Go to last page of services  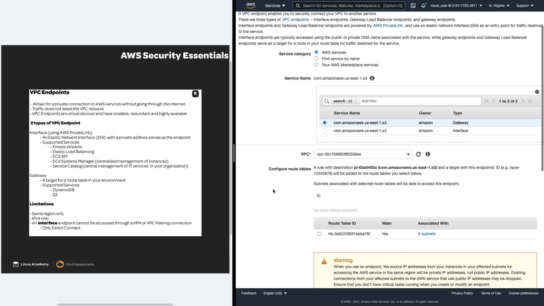[x=530, y=101]
